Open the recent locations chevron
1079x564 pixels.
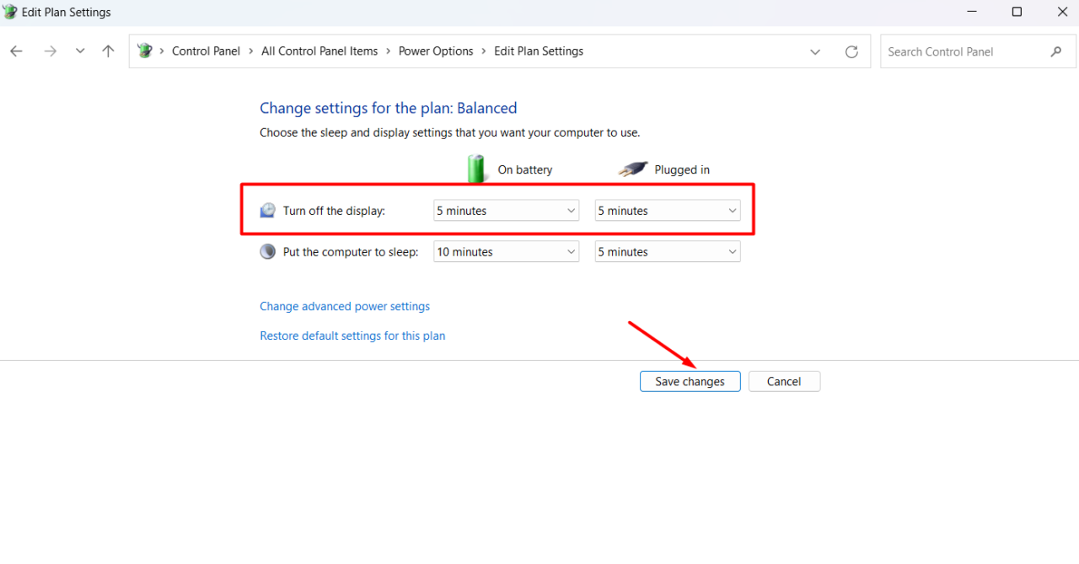click(80, 51)
